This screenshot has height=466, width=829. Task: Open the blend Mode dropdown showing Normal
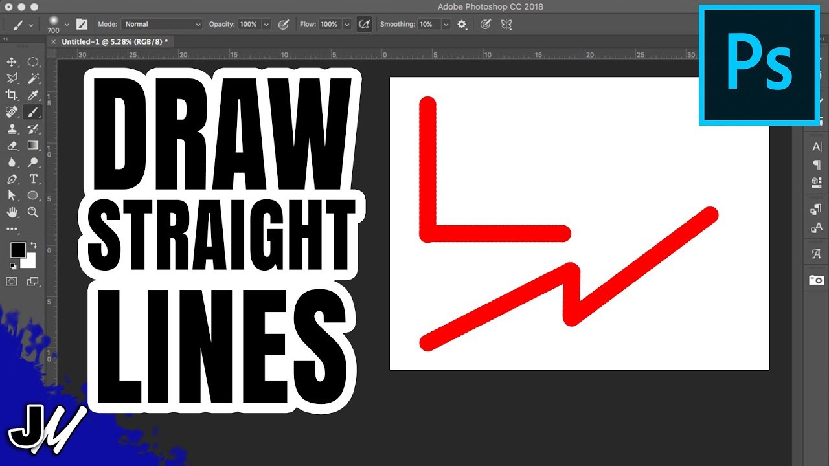point(161,24)
